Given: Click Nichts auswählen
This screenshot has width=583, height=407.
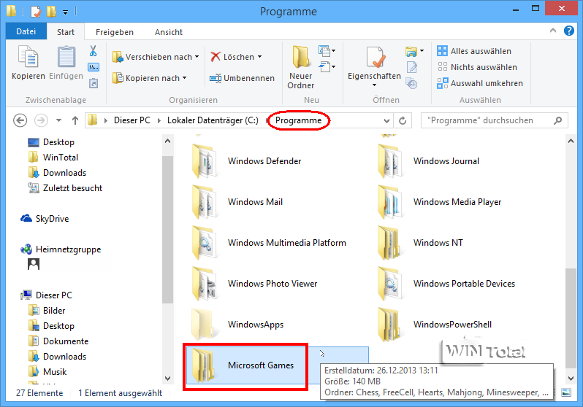Looking at the screenshot, I should point(477,67).
